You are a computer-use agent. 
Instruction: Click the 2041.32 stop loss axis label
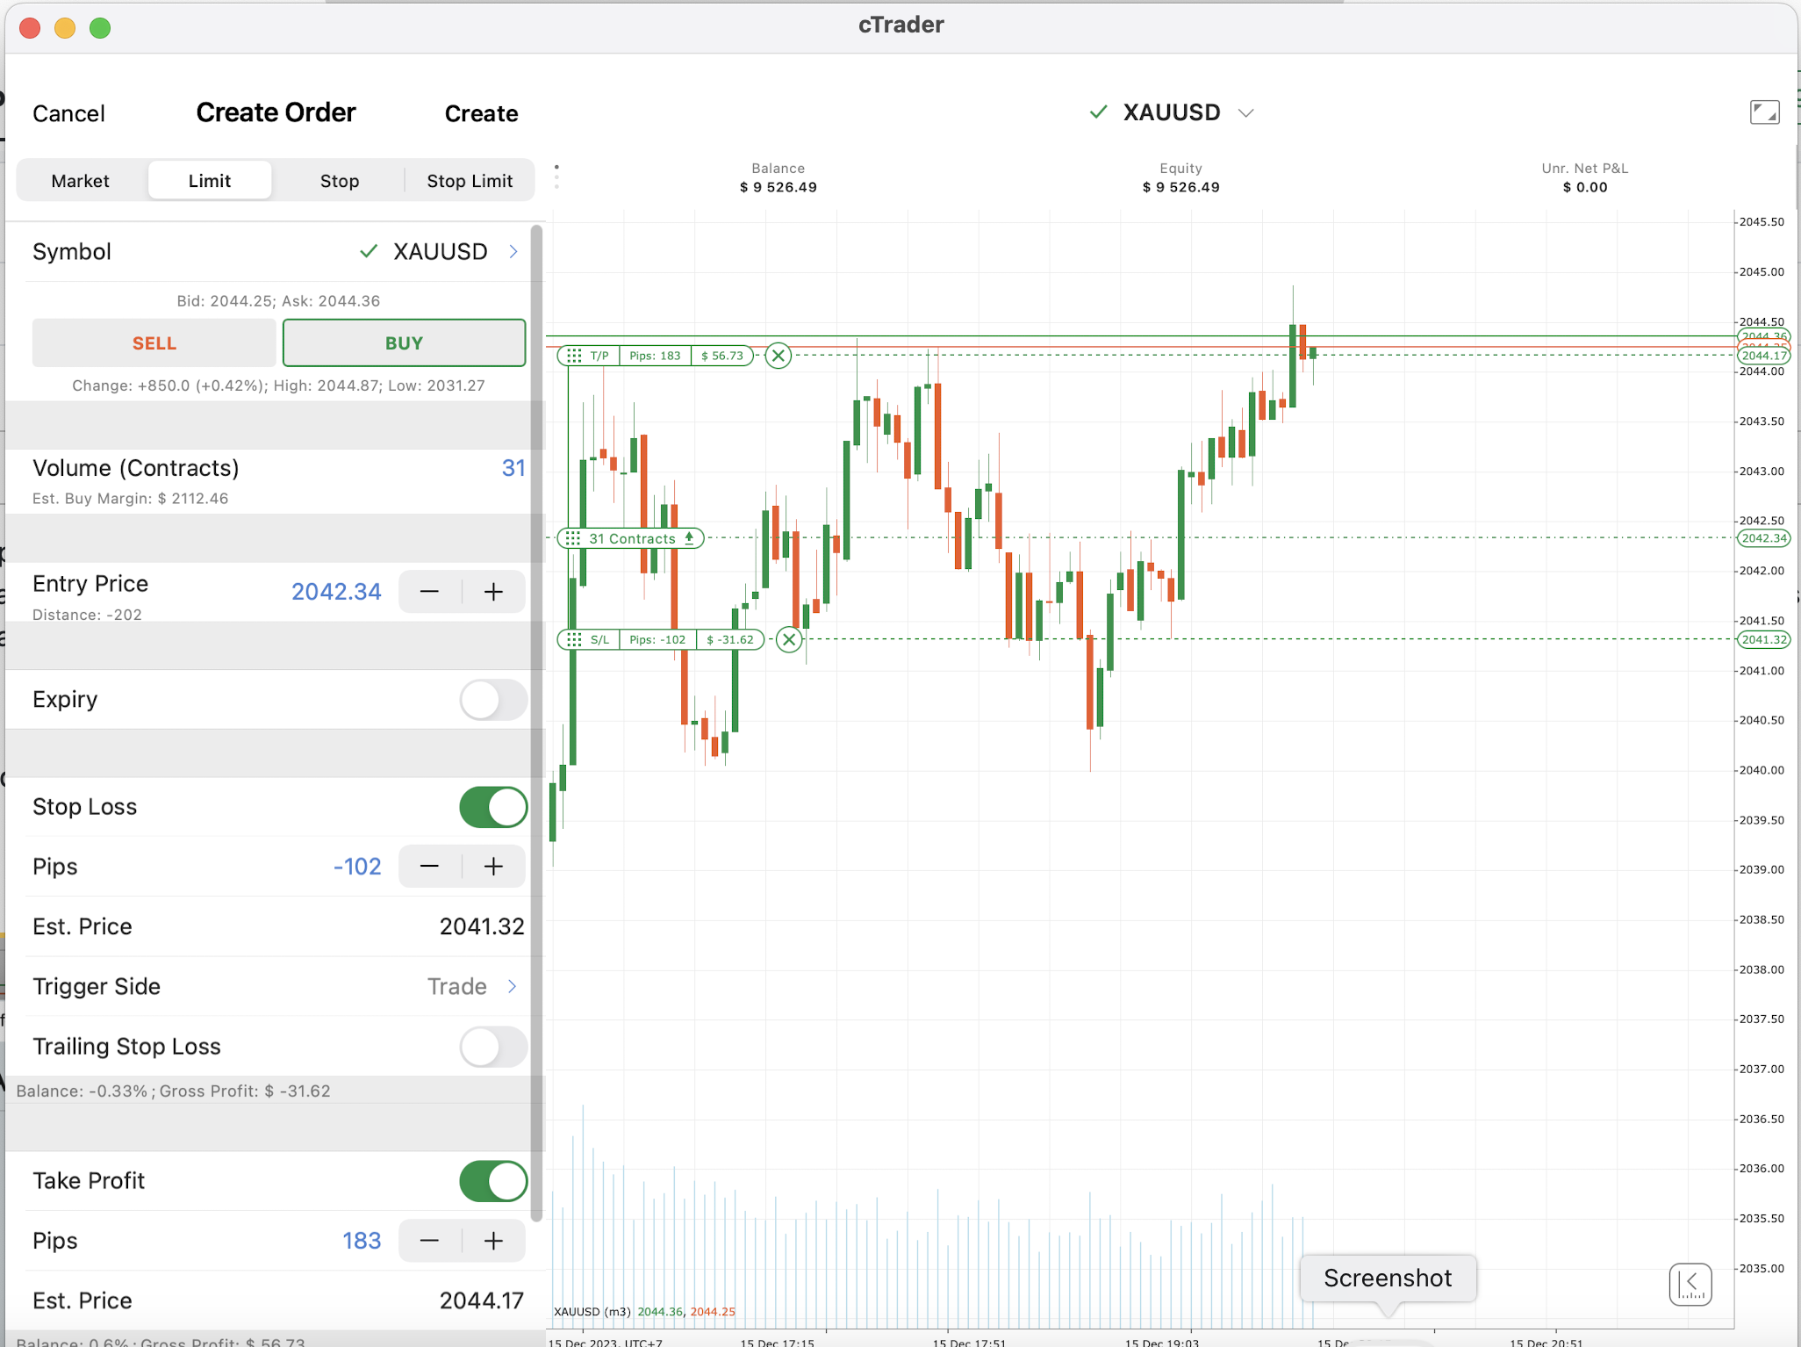tap(1764, 639)
